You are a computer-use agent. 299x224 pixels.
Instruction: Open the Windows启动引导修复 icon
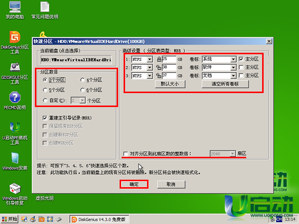pyautogui.click(x=15, y=194)
